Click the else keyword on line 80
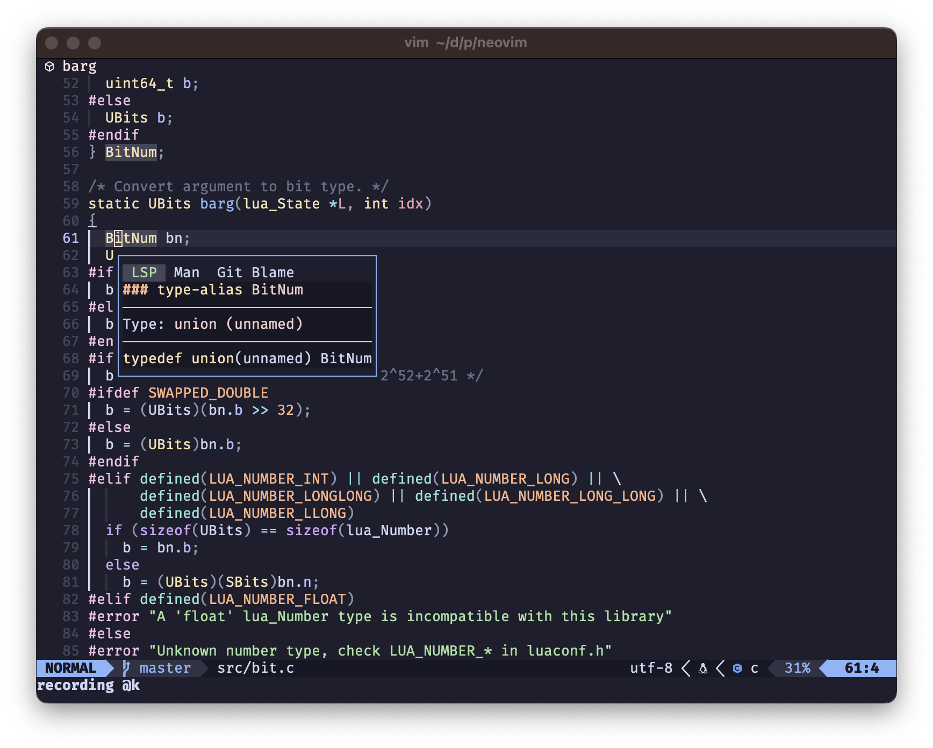933x748 pixels. point(123,565)
